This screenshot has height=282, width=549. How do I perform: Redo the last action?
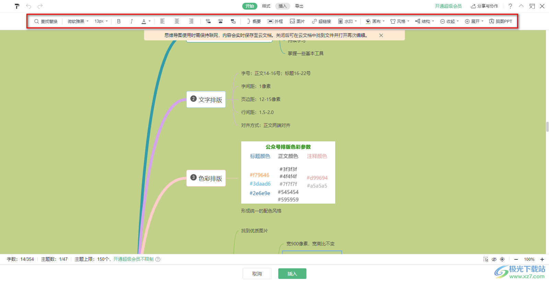[40, 6]
